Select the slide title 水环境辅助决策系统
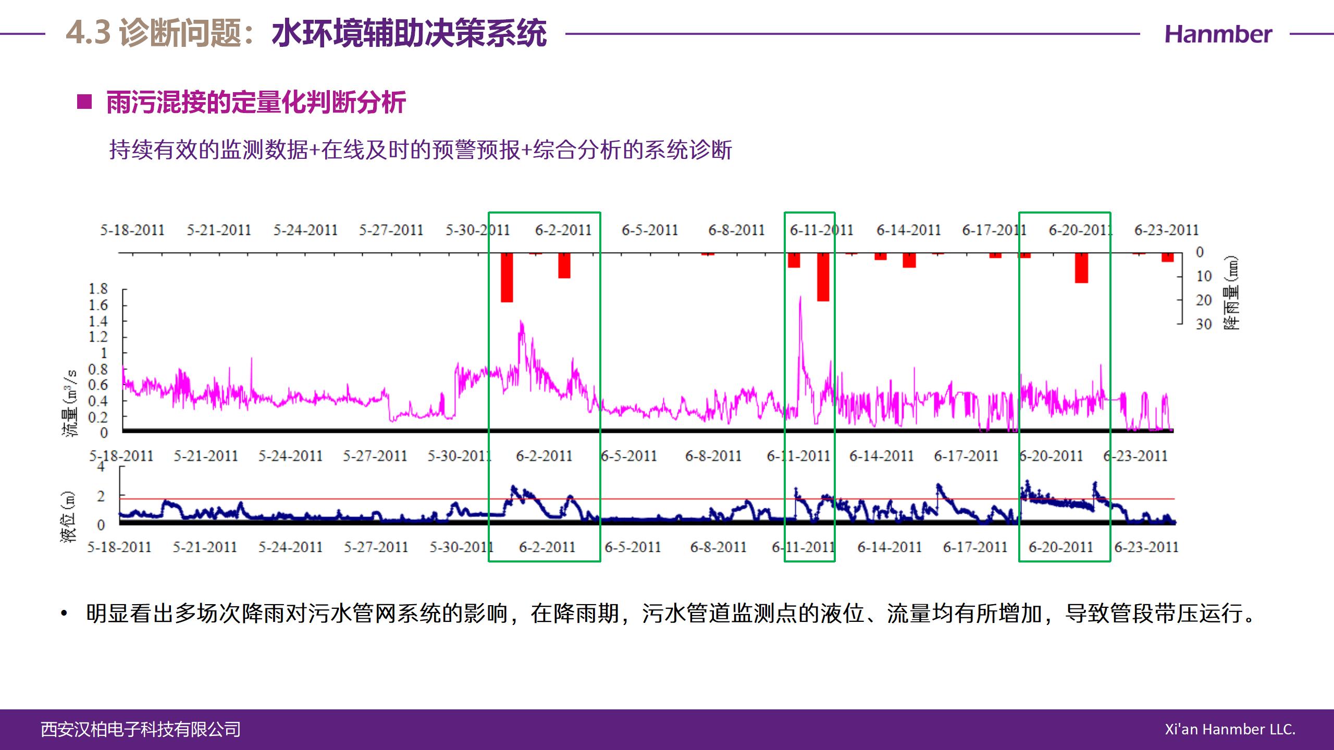 (x=409, y=33)
